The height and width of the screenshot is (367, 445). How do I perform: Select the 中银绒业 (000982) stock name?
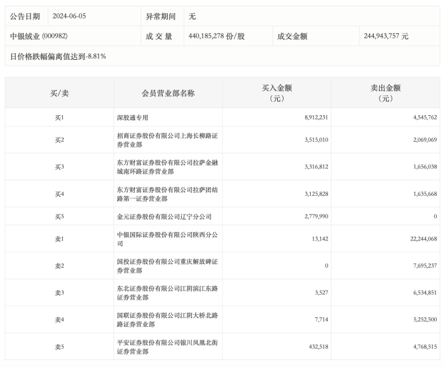[39, 36]
